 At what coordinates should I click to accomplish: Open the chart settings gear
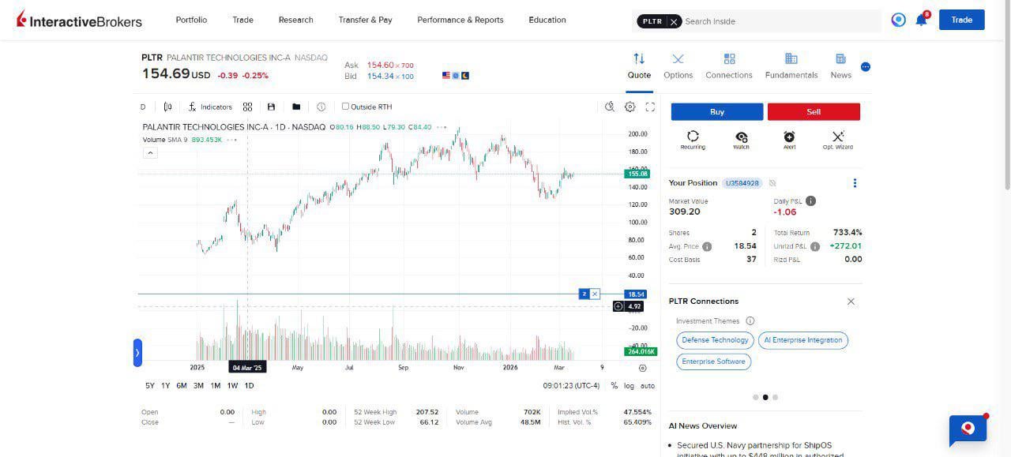coord(630,107)
